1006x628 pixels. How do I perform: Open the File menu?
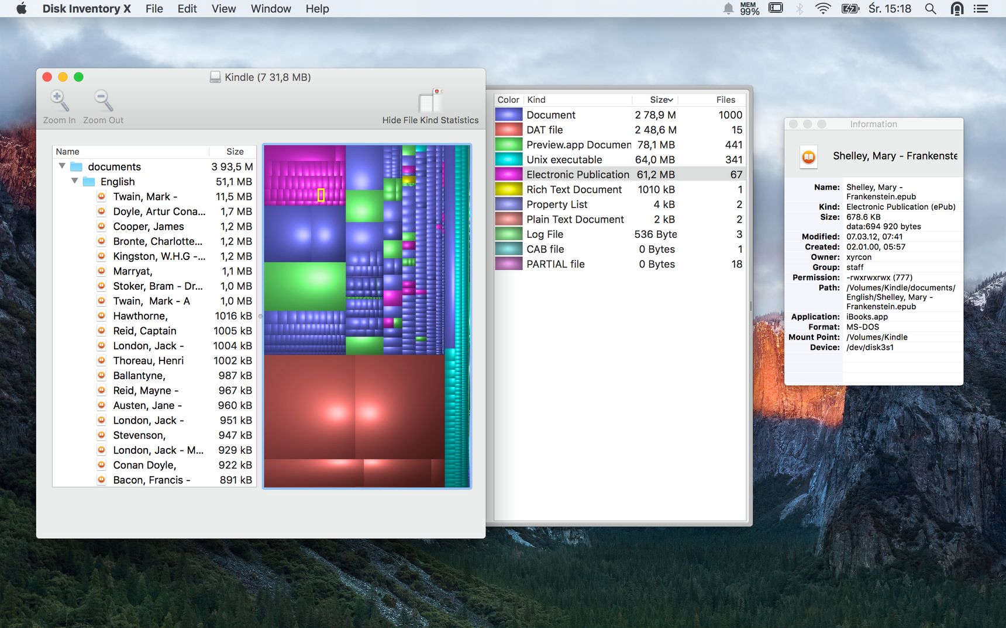coord(154,8)
